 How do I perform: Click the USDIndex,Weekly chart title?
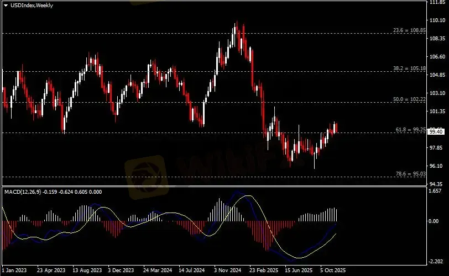32,5
